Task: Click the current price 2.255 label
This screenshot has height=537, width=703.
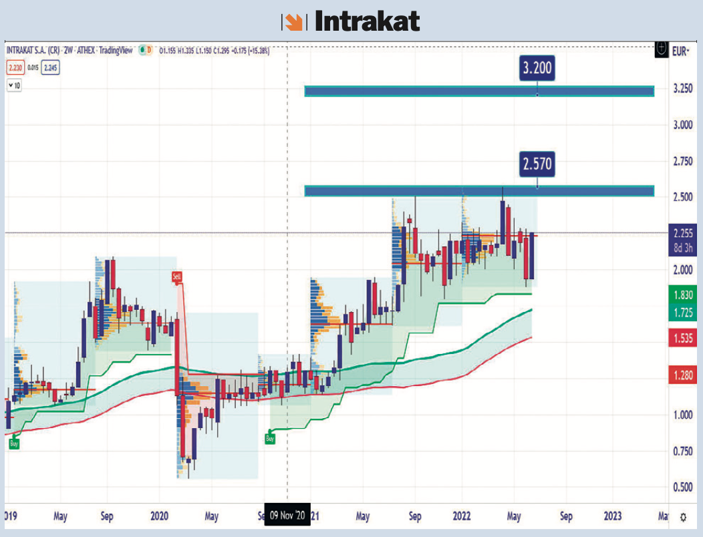Action: coord(683,233)
